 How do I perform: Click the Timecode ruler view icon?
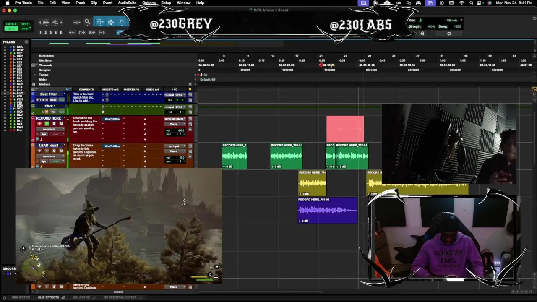point(33,65)
